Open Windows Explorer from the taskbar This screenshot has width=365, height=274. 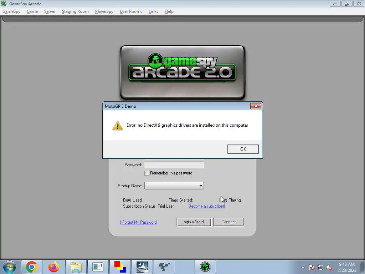pos(76,267)
